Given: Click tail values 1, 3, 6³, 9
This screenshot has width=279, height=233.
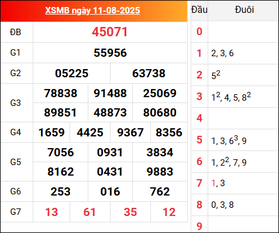Looking at the screenshot, I should point(229,140).
